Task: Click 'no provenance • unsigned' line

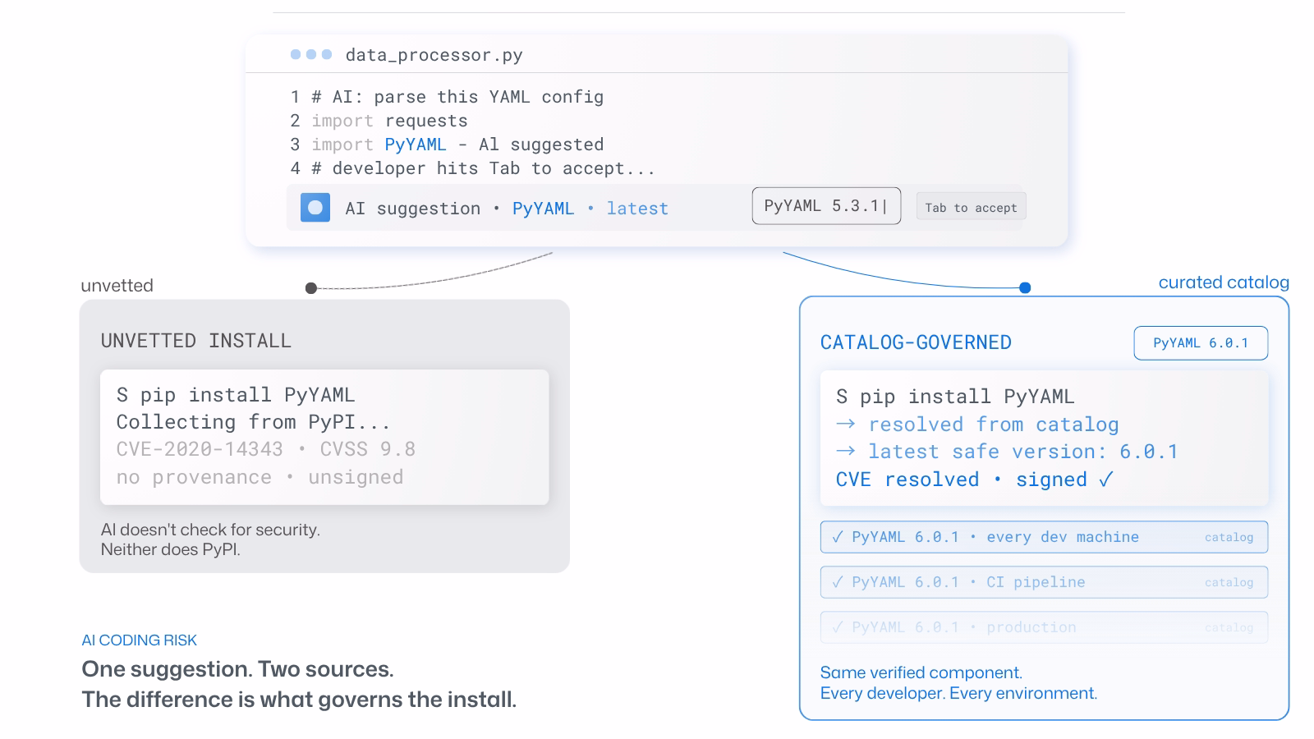Action: (260, 477)
